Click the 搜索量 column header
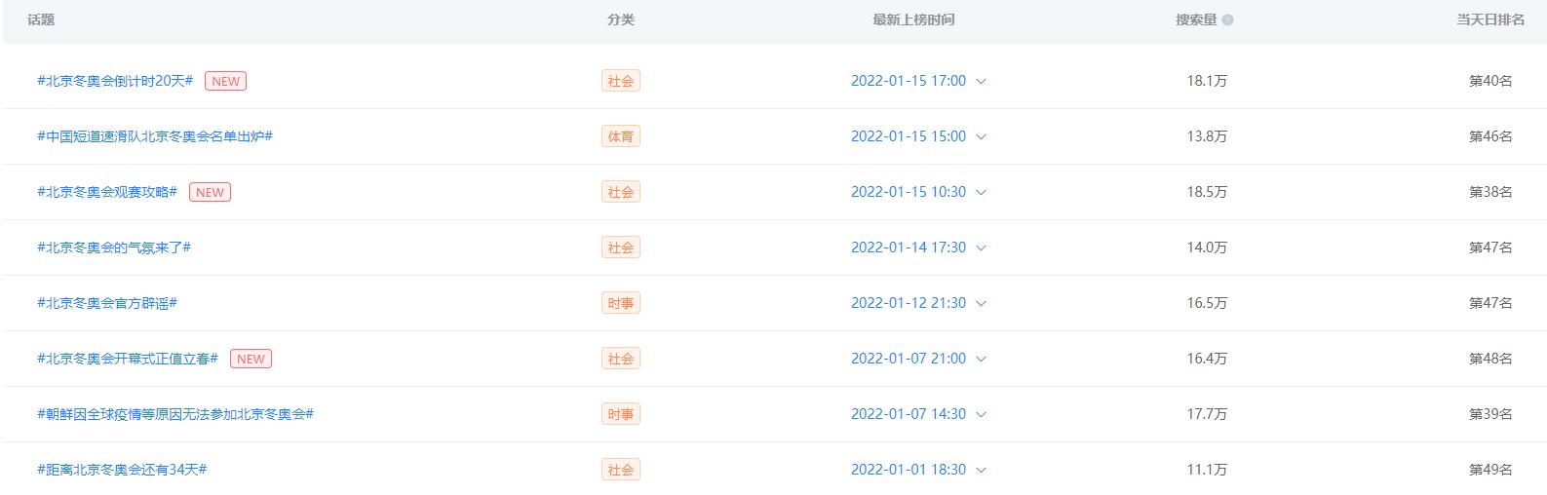1547x495 pixels. click(x=1196, y=19)
